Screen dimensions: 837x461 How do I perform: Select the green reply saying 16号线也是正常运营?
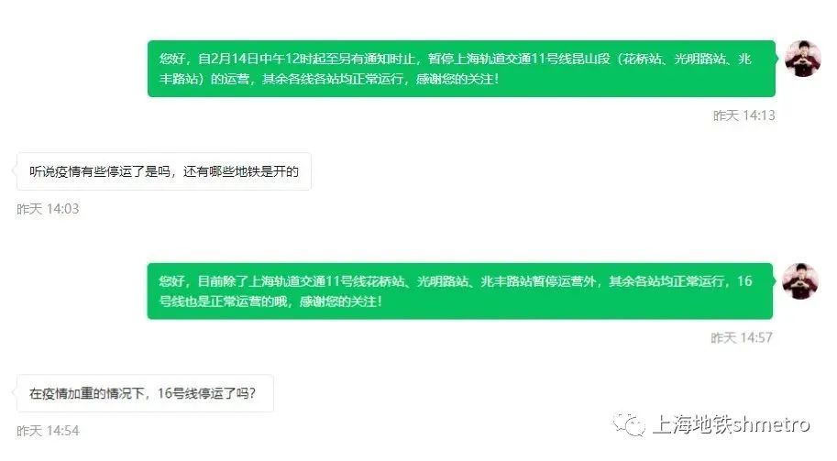(459, 291)
